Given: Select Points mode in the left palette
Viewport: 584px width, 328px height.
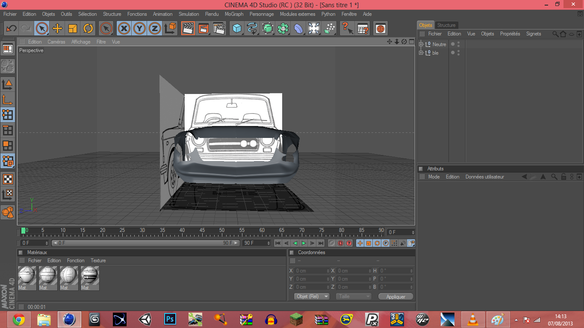Looking at the screenshot, I should pos(8,114).
